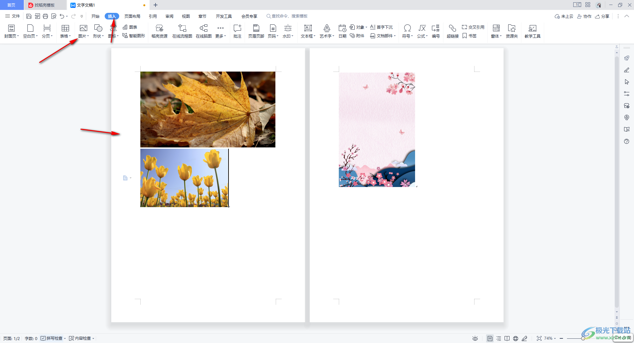Toggle Writing mode pen icon in status bar
The image size is (634, 343).
pos(524,338)
